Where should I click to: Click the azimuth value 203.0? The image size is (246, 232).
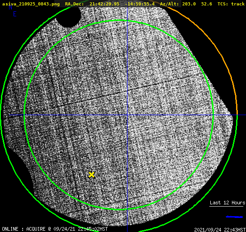189,4
